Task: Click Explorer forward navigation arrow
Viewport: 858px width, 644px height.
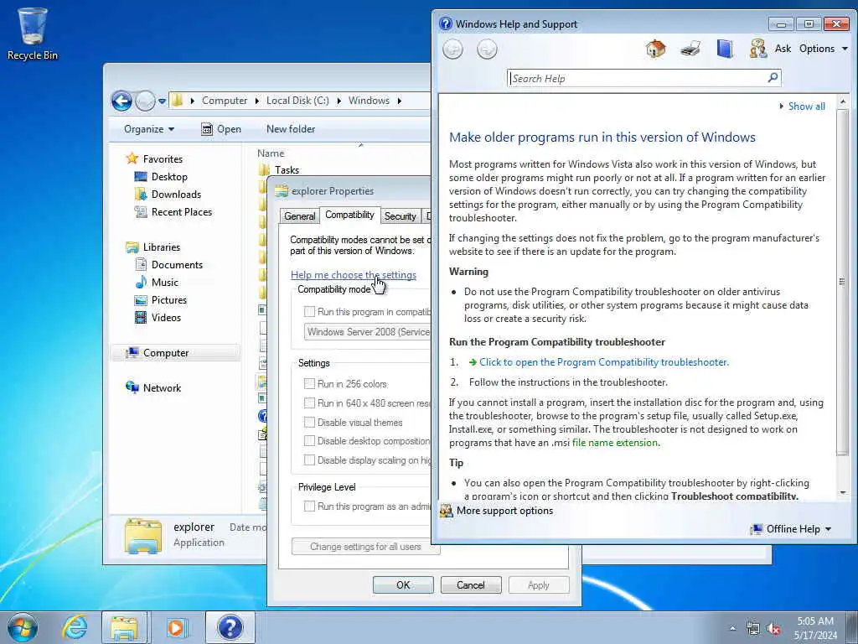Action: tap(145, 101)
